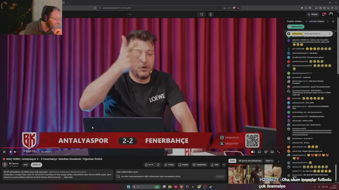The height and width of the screenshot is (190, 339).
Task: Toggle subtitles with the captions button
Action: point(259,152)
